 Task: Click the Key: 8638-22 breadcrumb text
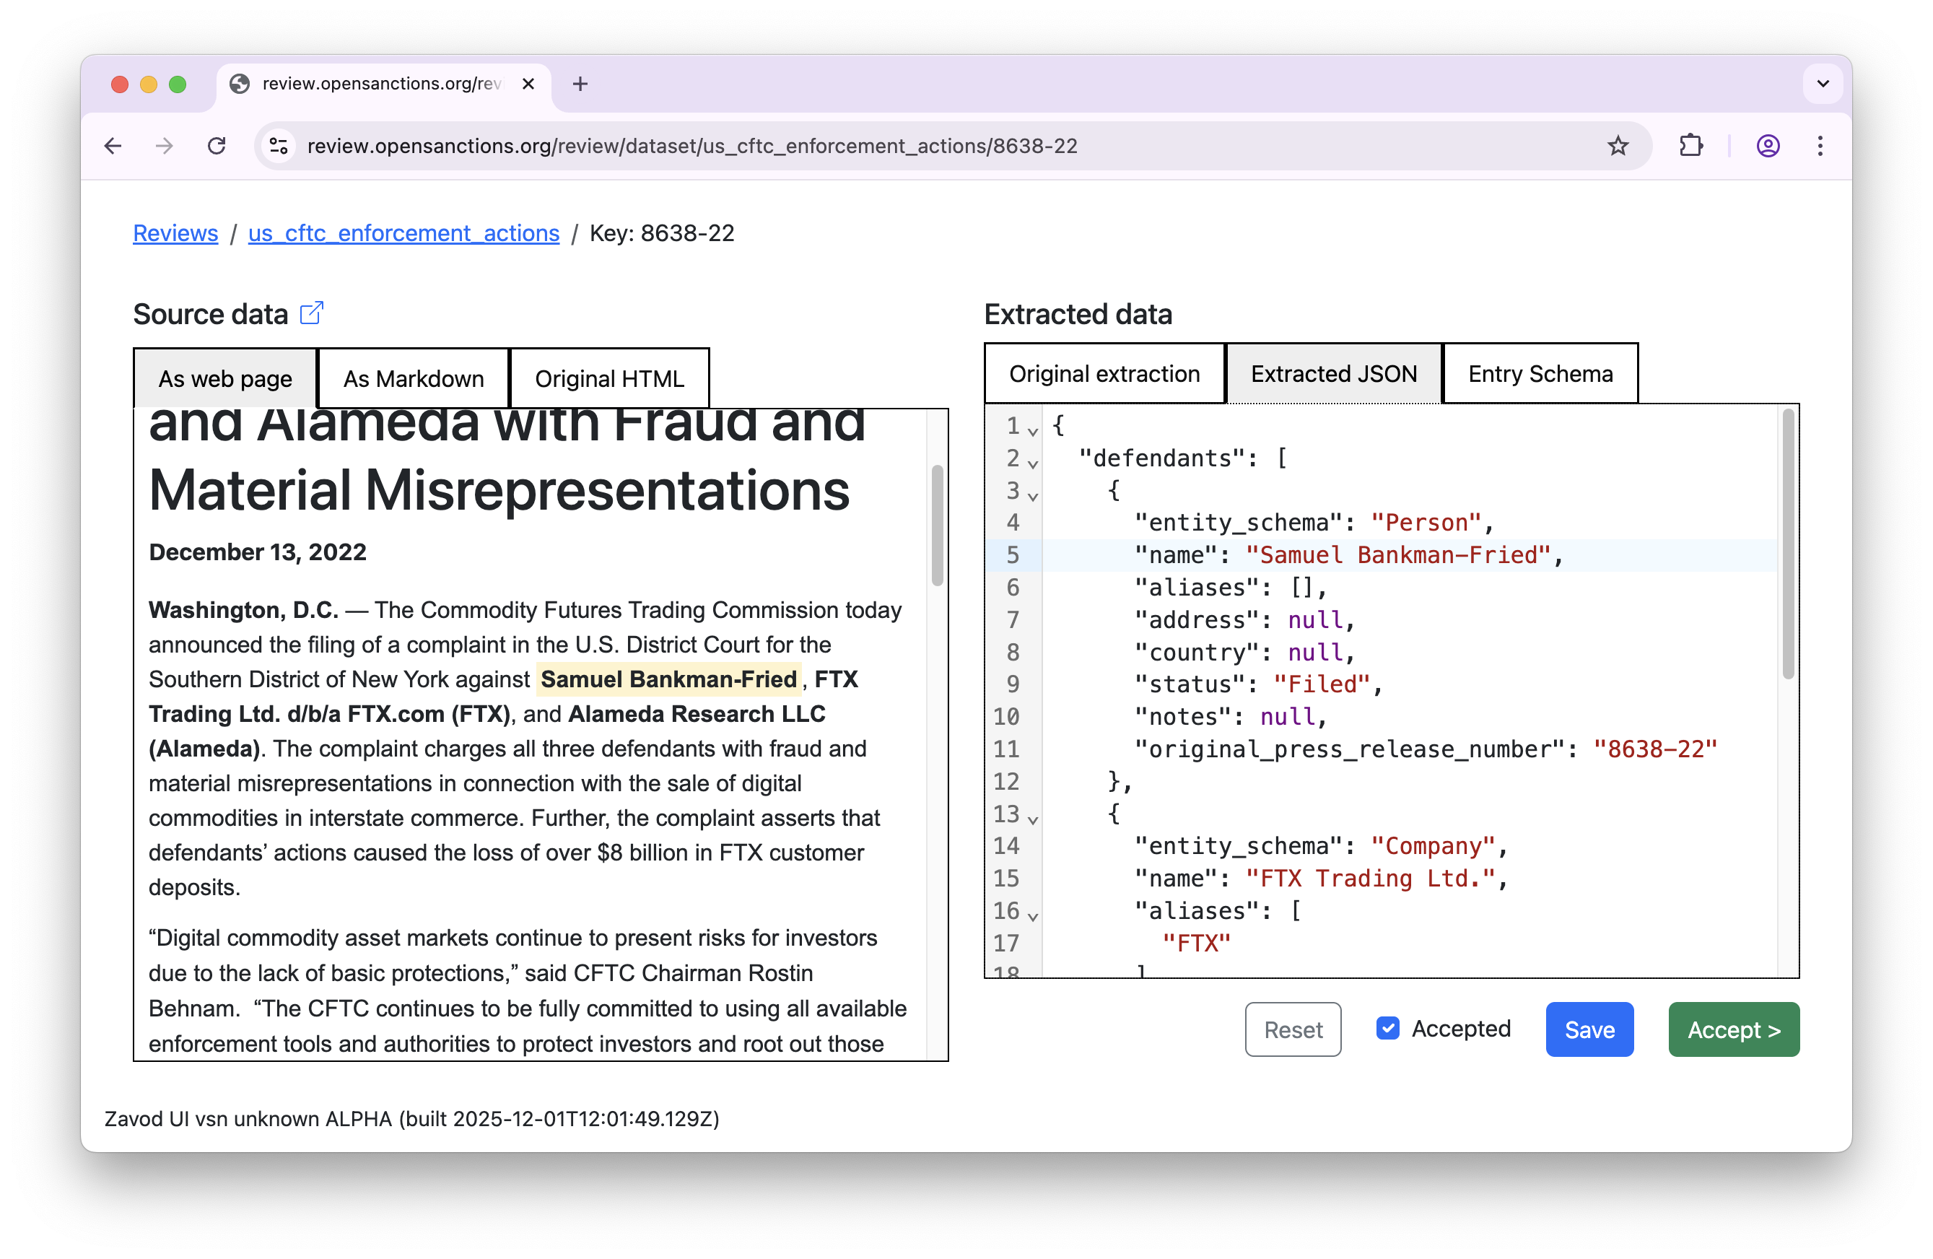[662, 233]
